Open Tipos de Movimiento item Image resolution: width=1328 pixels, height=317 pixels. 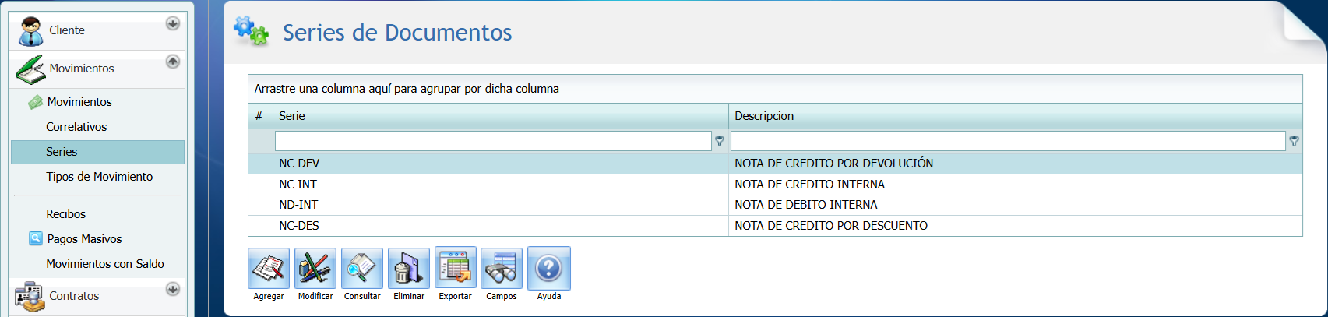(x=99, y=177)
